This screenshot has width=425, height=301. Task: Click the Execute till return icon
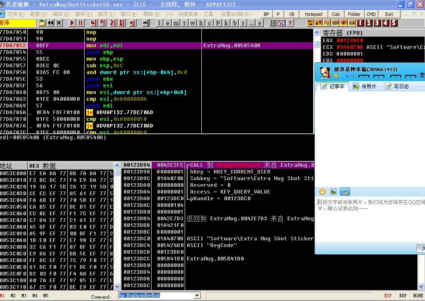133,23
